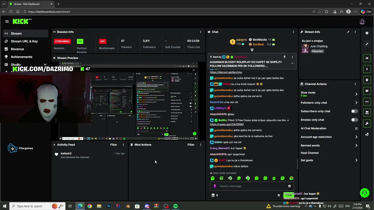Click the pencil icon in right sidebar
The width and height of the screenshot is (374, 210).
(367, 44)
